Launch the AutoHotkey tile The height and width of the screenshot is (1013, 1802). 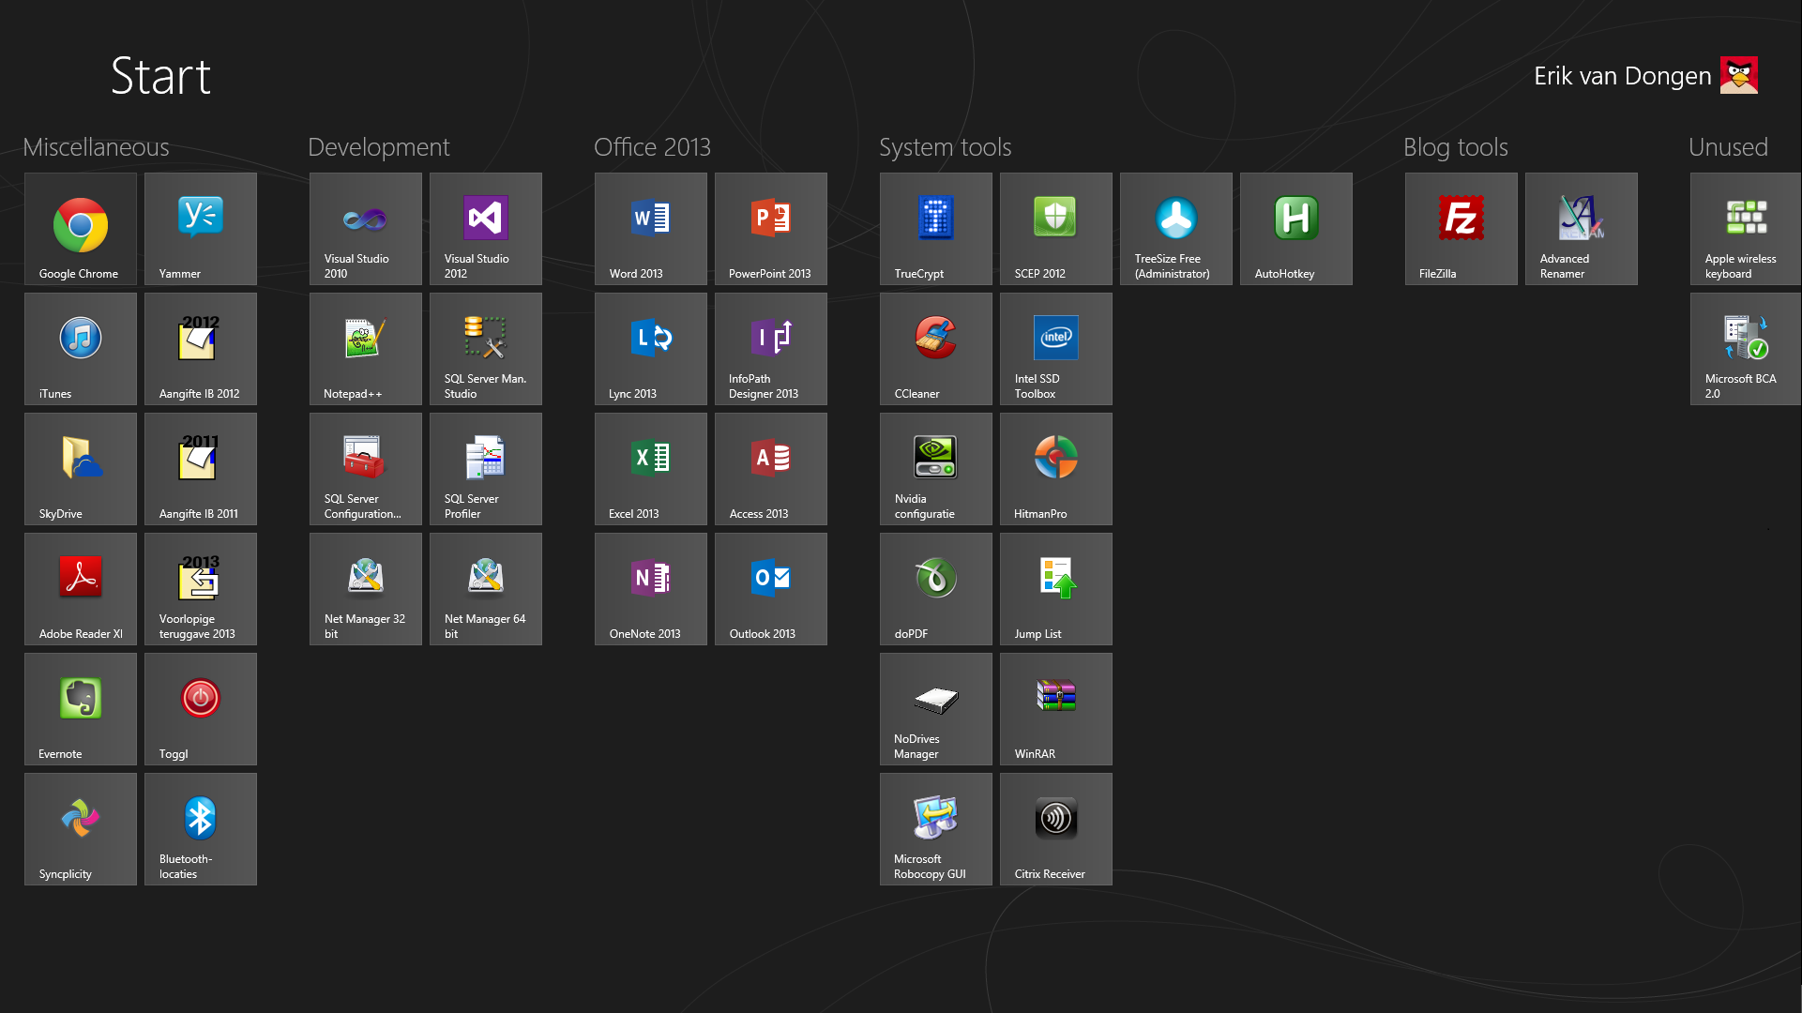coord(1296,229)
